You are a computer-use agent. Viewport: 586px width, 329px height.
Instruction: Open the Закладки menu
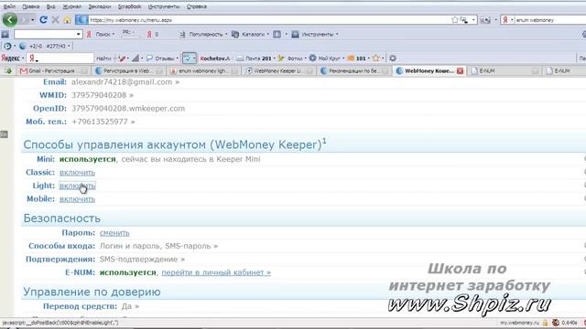(100, 6)
